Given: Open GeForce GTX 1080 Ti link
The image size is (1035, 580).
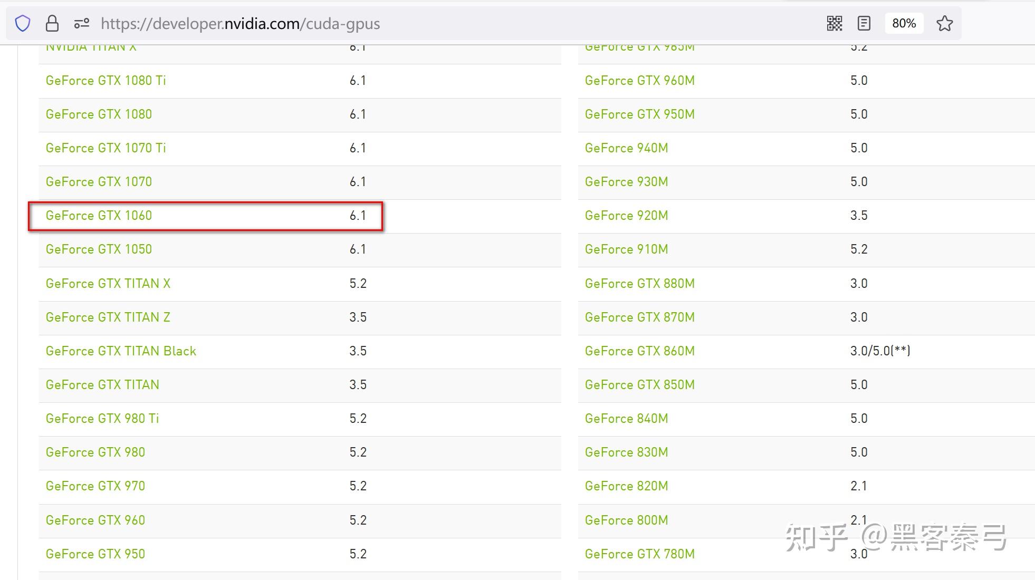Looking at the screenshot, I should click(x=106, y=81).
